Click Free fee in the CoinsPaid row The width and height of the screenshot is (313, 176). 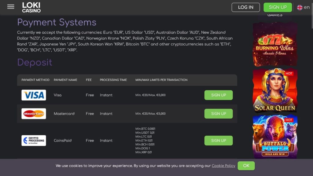90,141
